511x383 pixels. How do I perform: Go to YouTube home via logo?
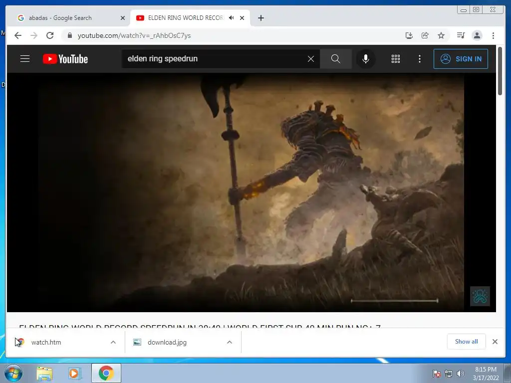tap(65, 59)
